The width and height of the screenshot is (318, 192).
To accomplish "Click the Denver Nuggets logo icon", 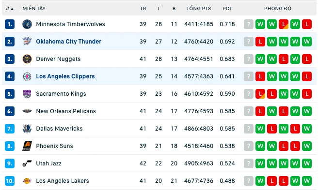I will (27, 59).
